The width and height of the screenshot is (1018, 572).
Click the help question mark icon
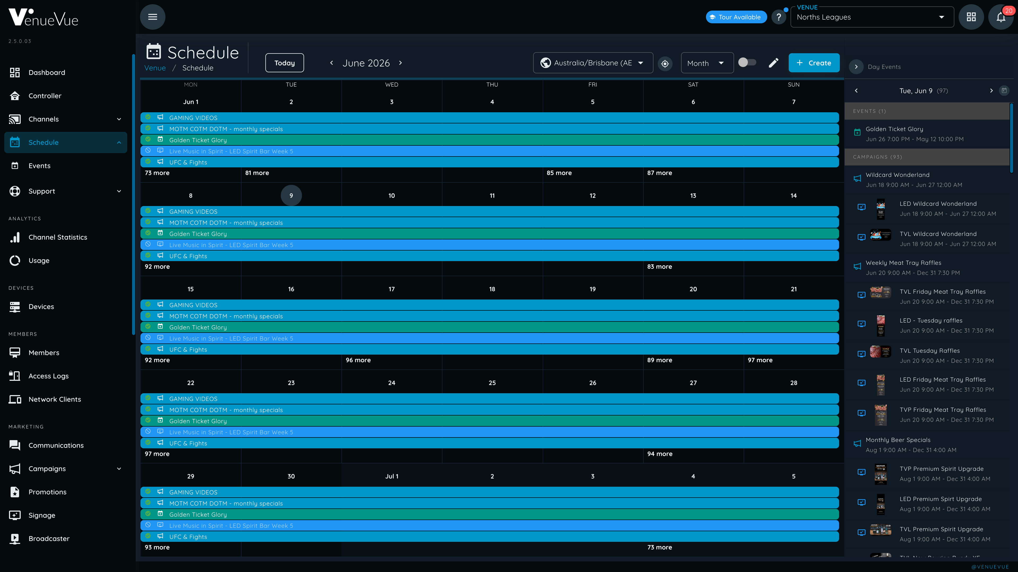pyautogui.click(x=779, y=17)
